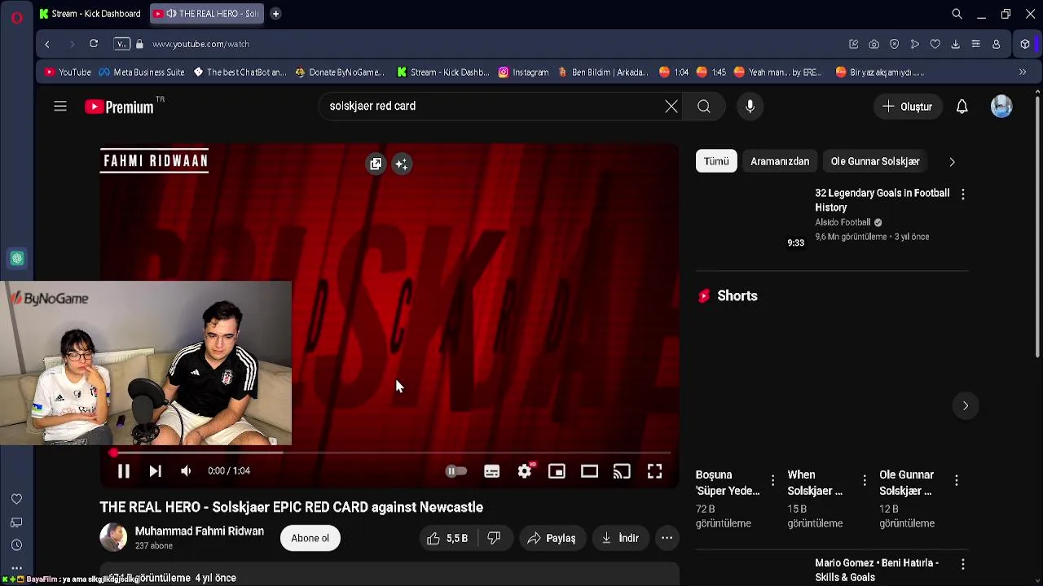The image size is (1043, 586).
Task: Pause the video
Action: tap(124, 470)
